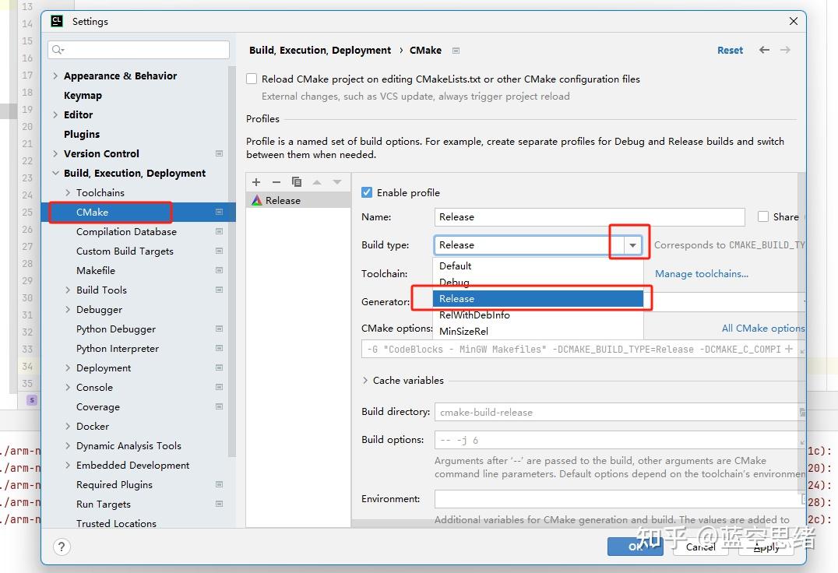Screen dimensions: 838x573
Task: Click the project icon beside Console
Action: 219,387
